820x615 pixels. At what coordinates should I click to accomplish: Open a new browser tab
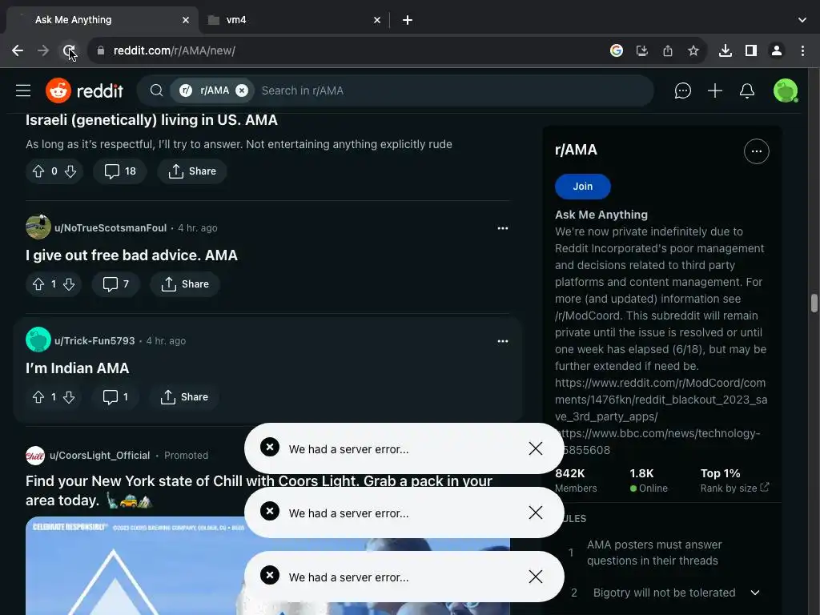point(408,20)
